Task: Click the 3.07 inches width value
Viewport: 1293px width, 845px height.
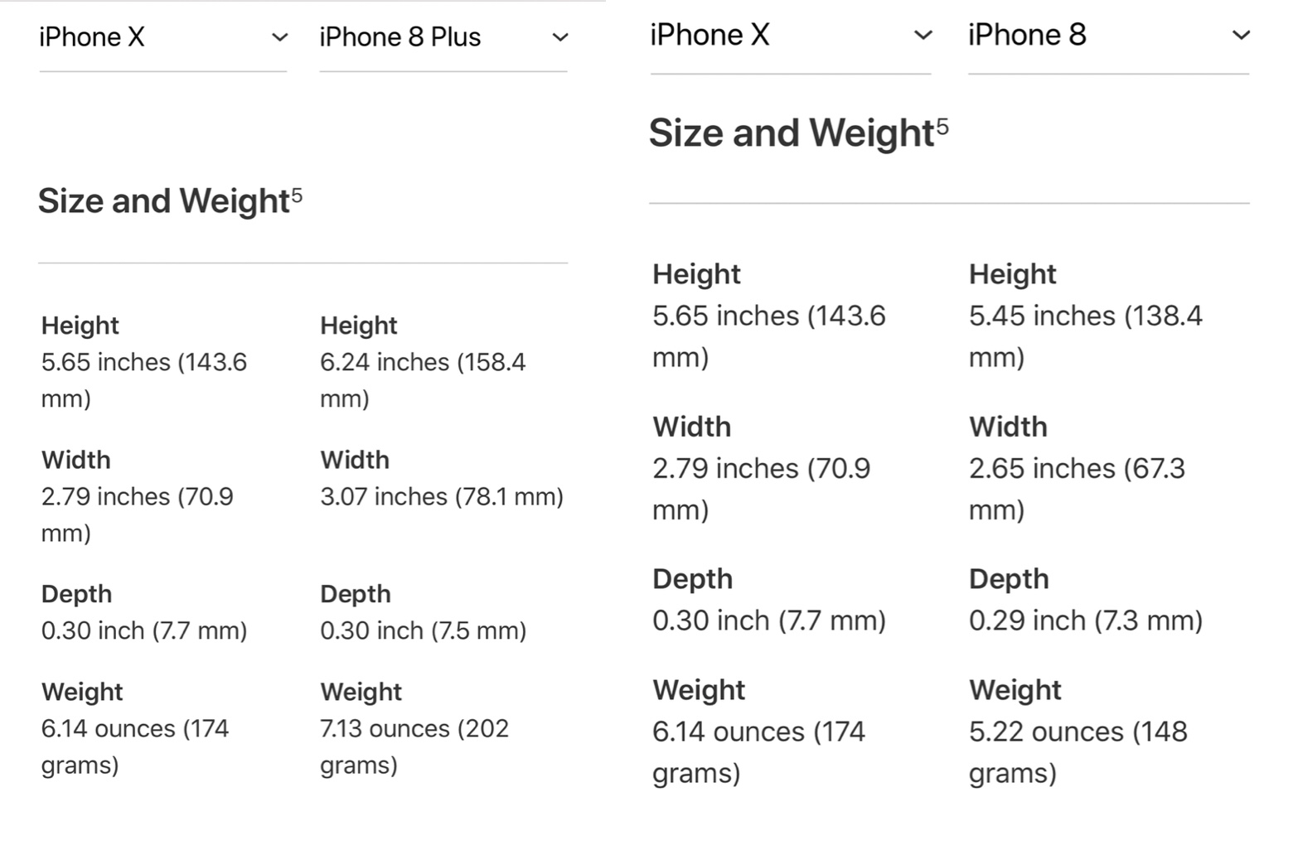Action: 442,496
